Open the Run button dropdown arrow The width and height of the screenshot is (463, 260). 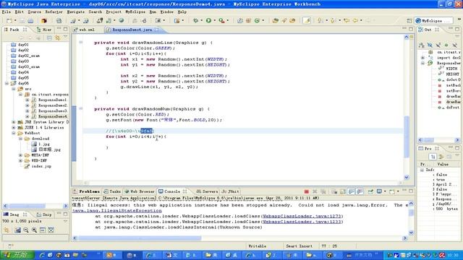[214, 21]
